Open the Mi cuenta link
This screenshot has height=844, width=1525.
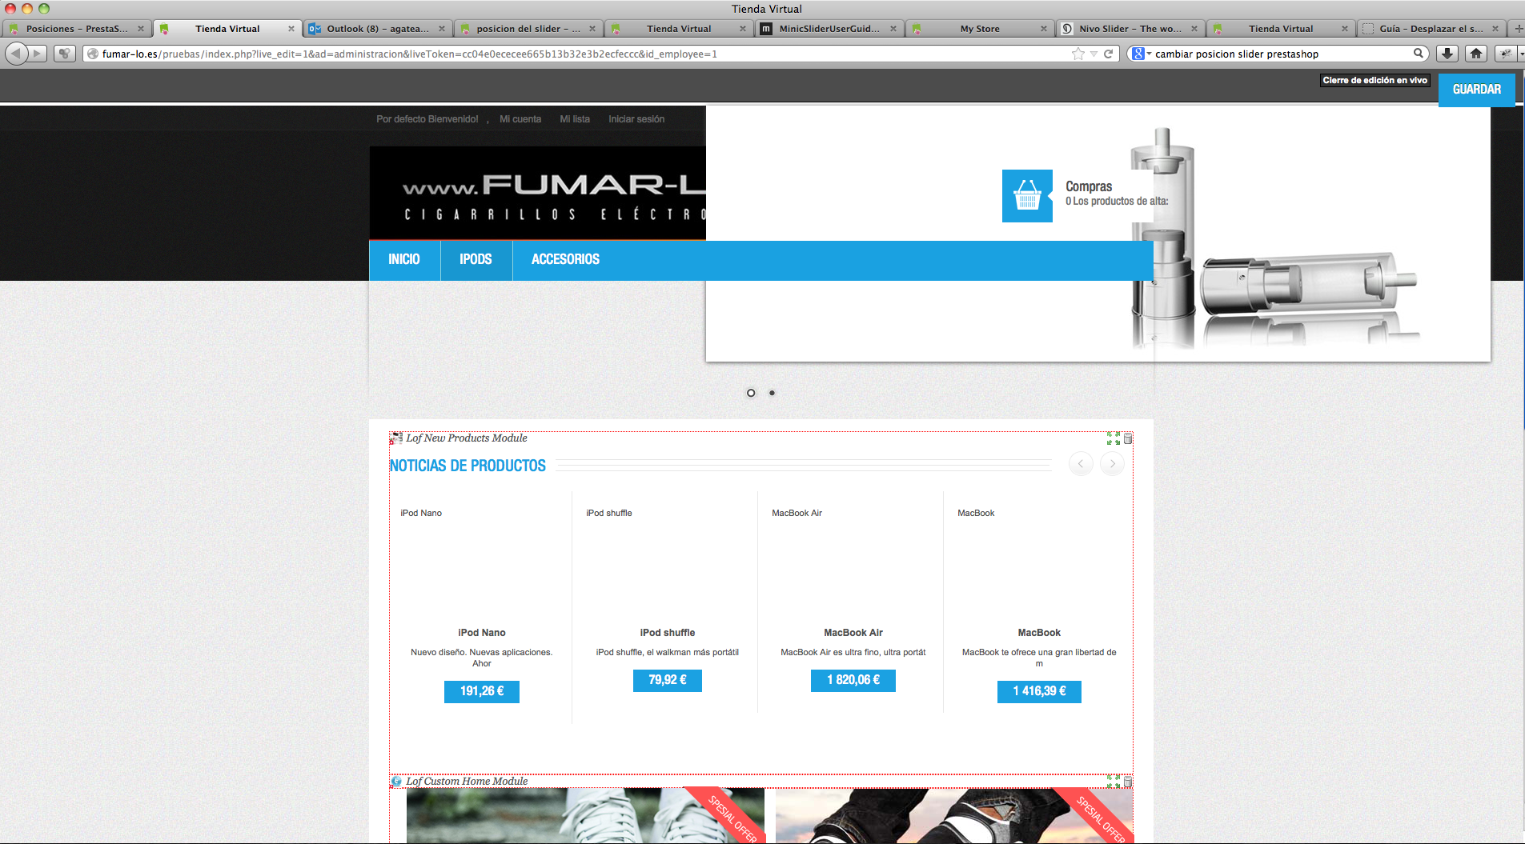(520, 119)
